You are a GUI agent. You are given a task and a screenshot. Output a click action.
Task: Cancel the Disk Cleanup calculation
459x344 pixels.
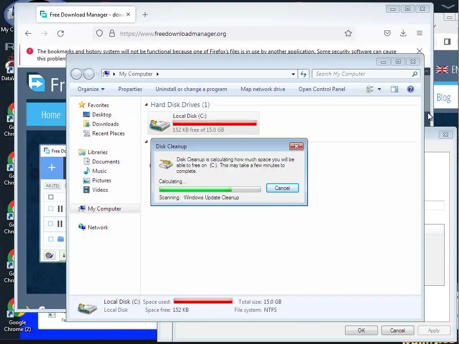282,188
